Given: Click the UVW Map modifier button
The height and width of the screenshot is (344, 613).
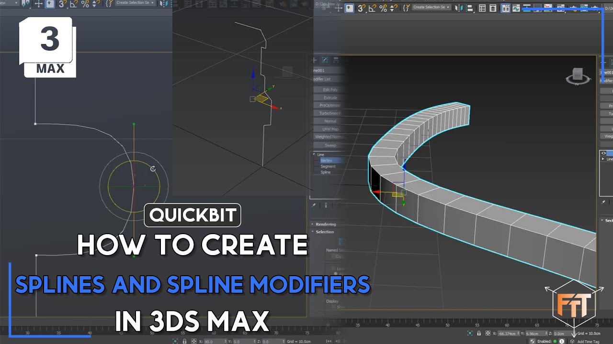Looking at the screenshot, I should pyautogui.click(x=330, y=129).
